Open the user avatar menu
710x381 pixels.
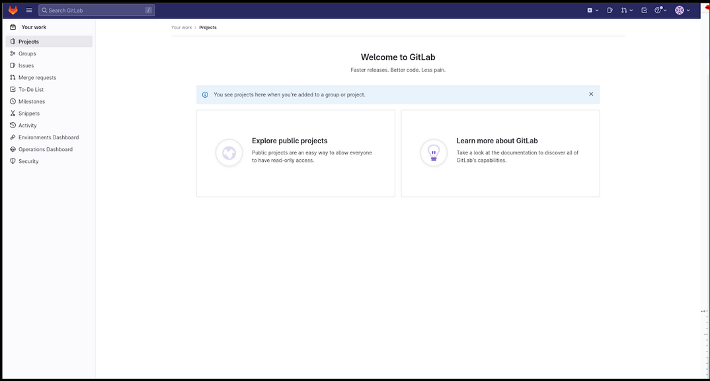[682, 10]
